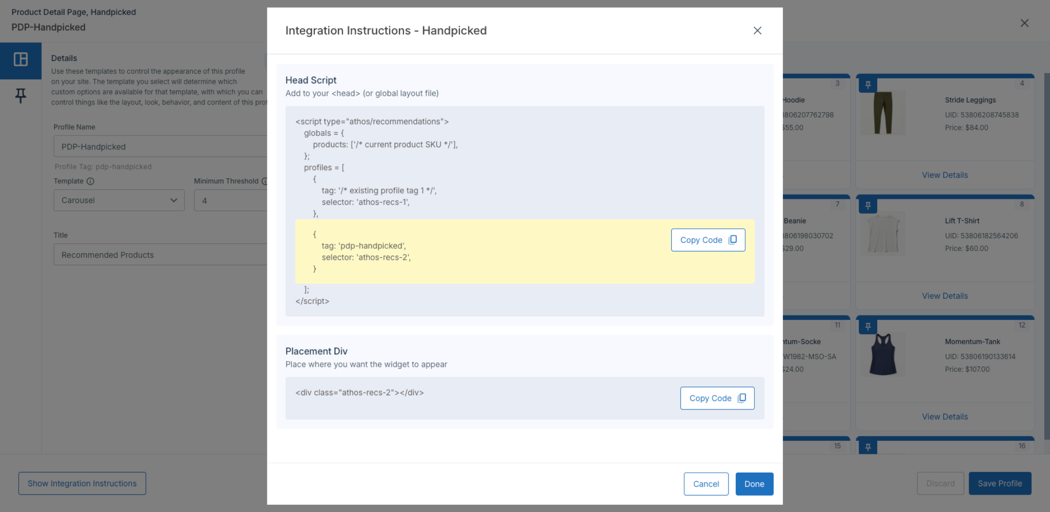Click pin icon on product card 16
This screenshot has height=512, width=1050.
point(868,447)
